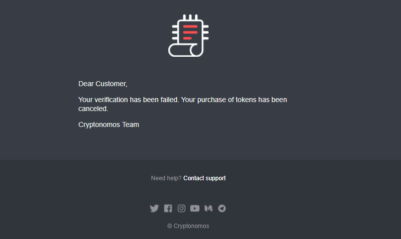Image resolution: width=401 pixels, height=239 pixels.
Task: Open the Twitter bird icon link
Action: click(x=154, y=209)
